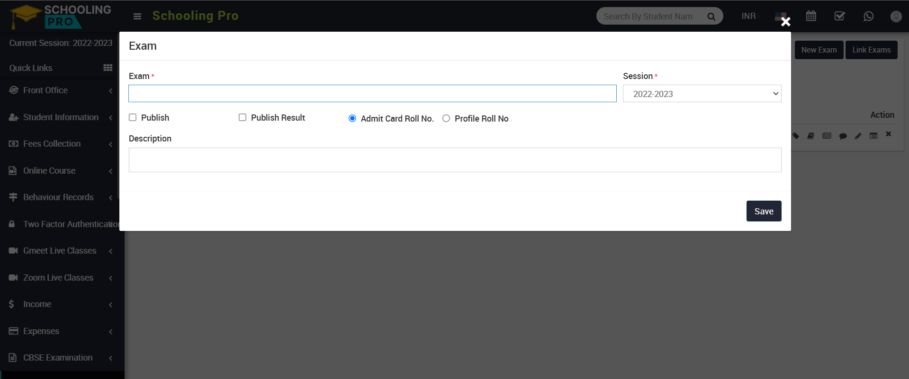Open the Session dropdown
This screenshot has width=909, height=379.
tap(702, 94)
